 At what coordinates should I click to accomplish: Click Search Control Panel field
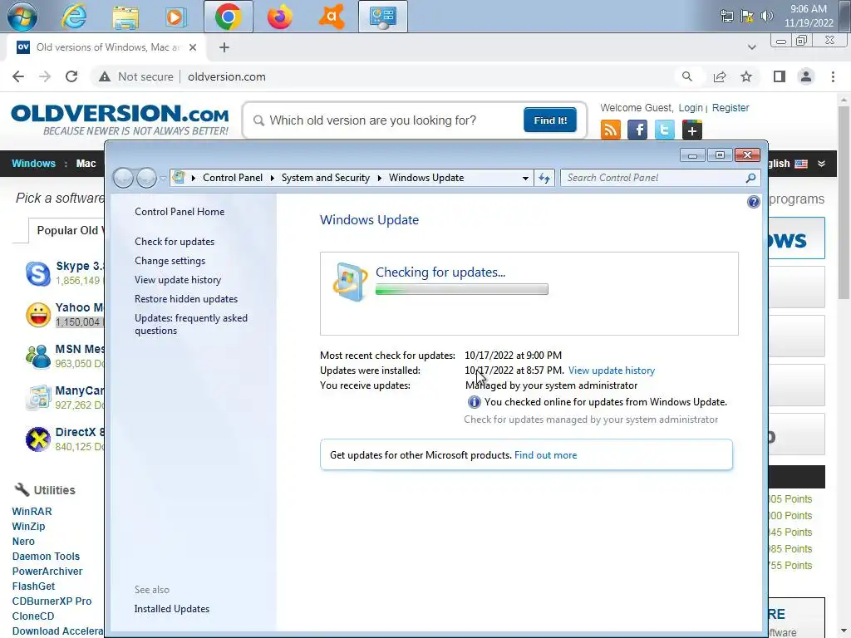click(x=652, y=178)
